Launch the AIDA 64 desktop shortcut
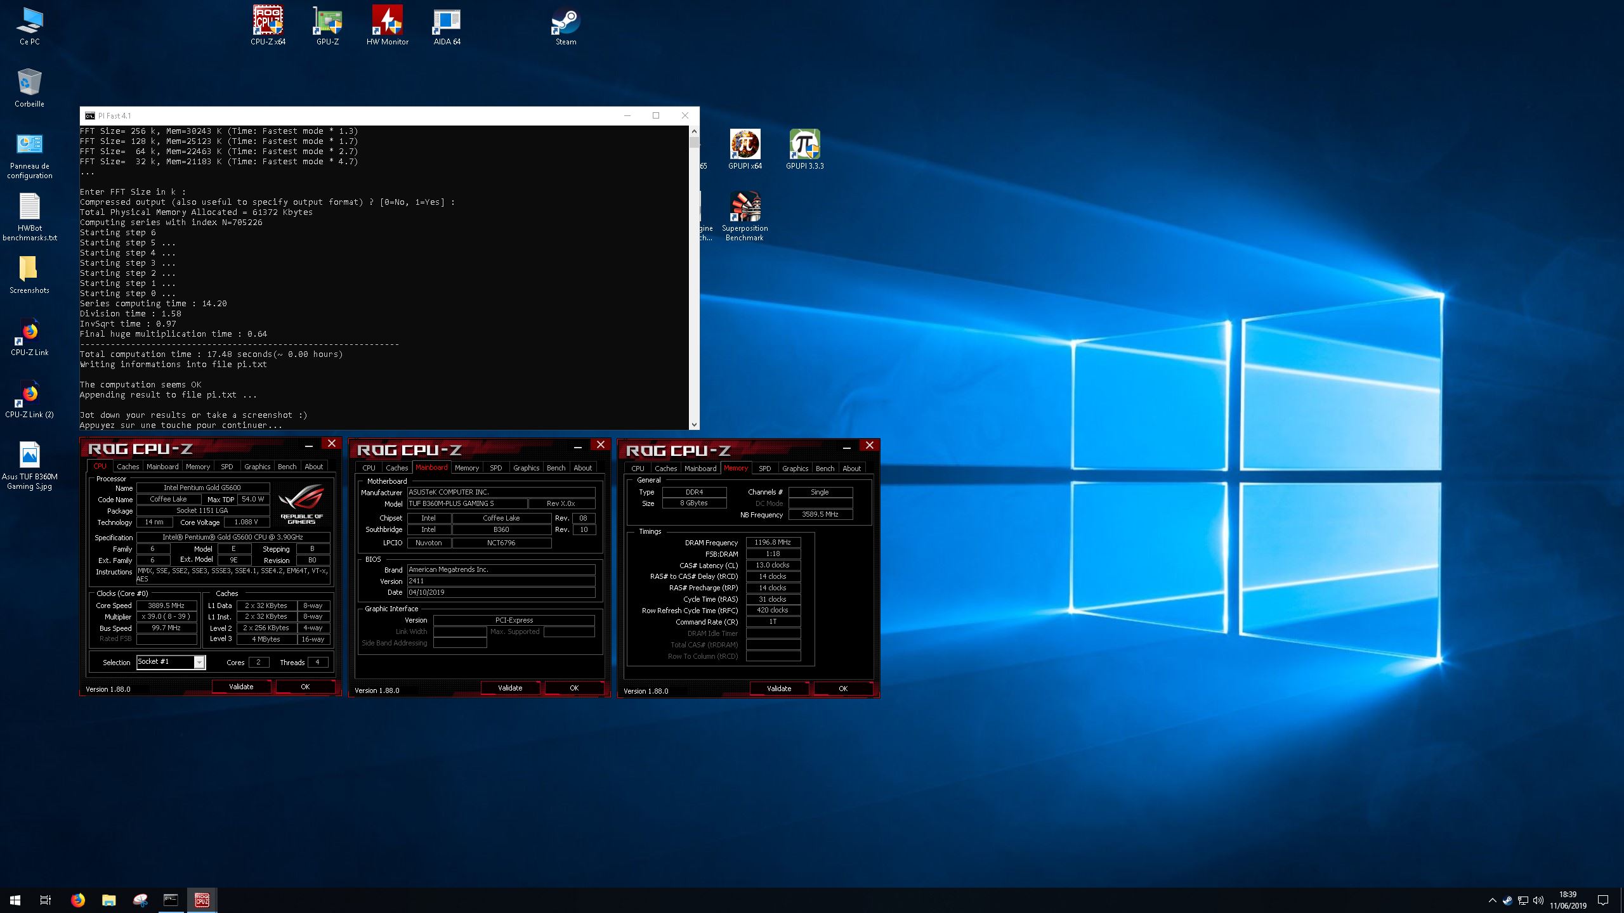The image size is (1624, 913). point(447,25)
